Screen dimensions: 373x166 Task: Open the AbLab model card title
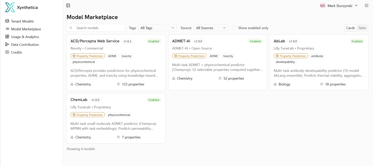(279, 41)
